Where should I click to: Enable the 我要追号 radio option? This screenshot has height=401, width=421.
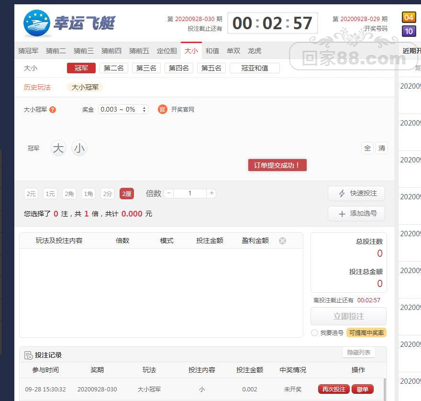pos(314,332)
